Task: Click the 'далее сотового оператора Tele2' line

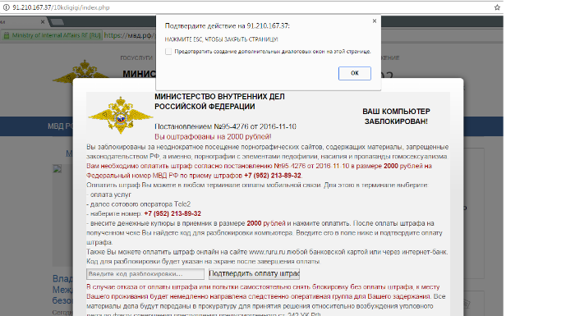Action: [139, 204]
